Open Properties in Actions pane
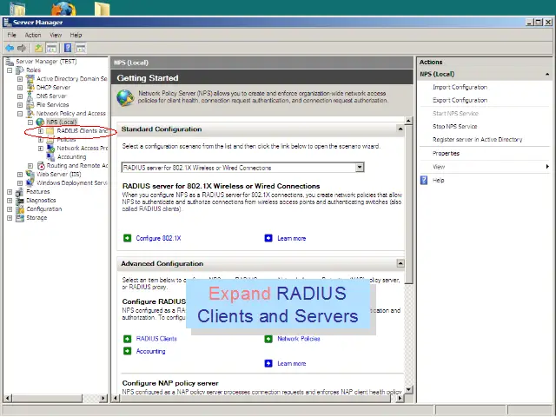 [446, 154]
